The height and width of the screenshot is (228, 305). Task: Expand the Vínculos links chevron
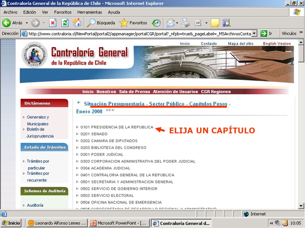(x=301, y=32)
